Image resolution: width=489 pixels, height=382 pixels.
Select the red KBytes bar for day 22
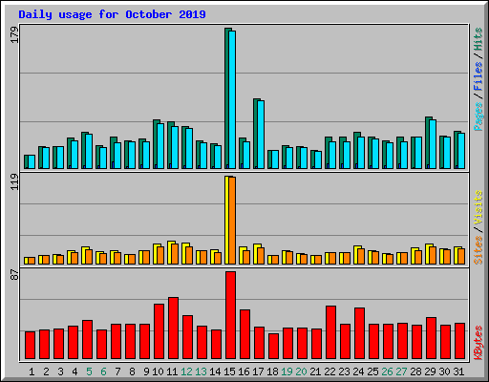[330, 332]
